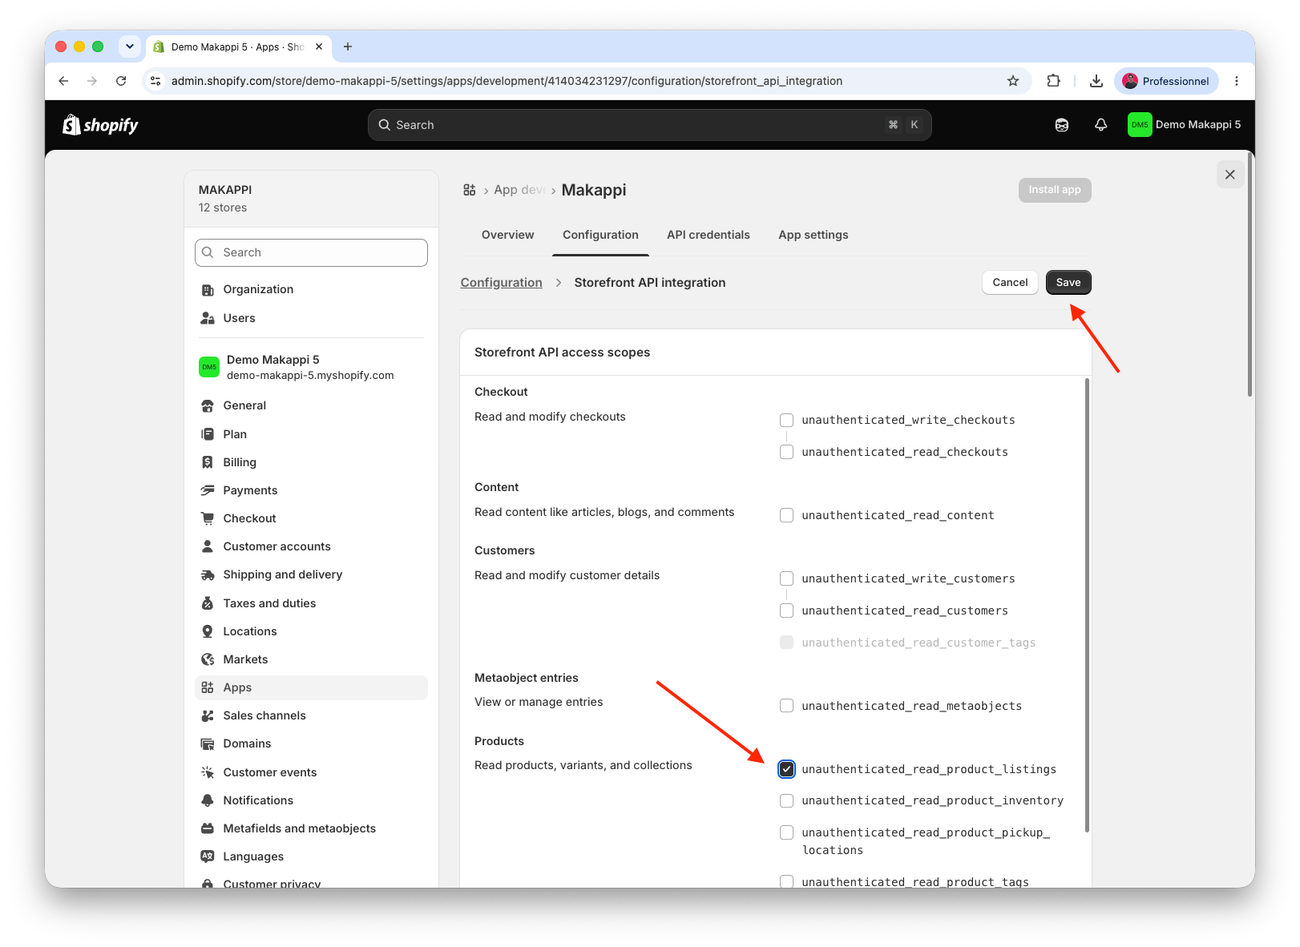Click the Payments icon

(208, 490)
